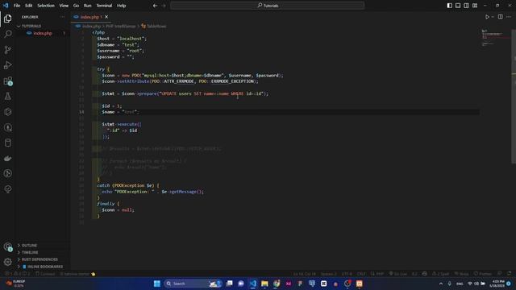Viewport: 516px width, 290px height.
Task: Open VS Code from the taskbar
Action: click(x=252, y=284)
